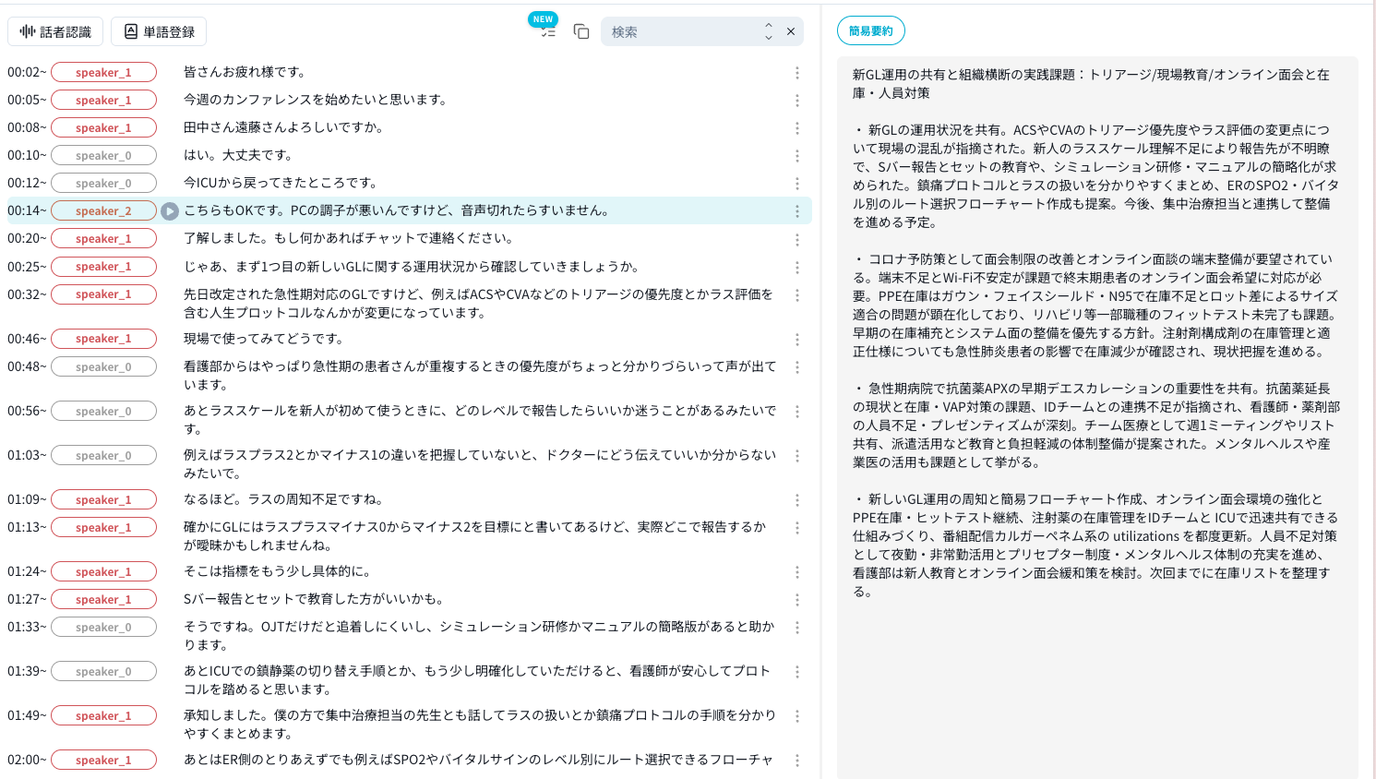Jump to previous result via up chevron
The image size is (1376, 779).
[x=767, y=26]
